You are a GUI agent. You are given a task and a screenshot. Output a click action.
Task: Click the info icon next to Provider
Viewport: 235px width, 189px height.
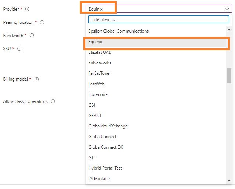tap(28, 9)
